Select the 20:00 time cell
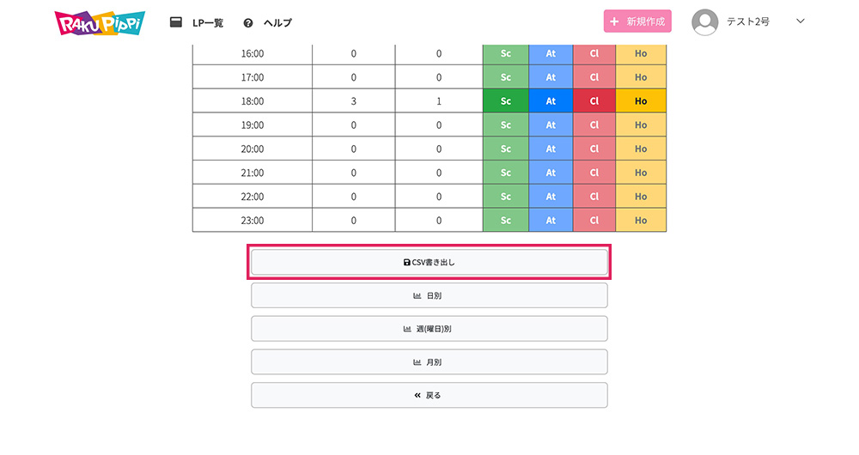859x455 pixels. [253, 149]
